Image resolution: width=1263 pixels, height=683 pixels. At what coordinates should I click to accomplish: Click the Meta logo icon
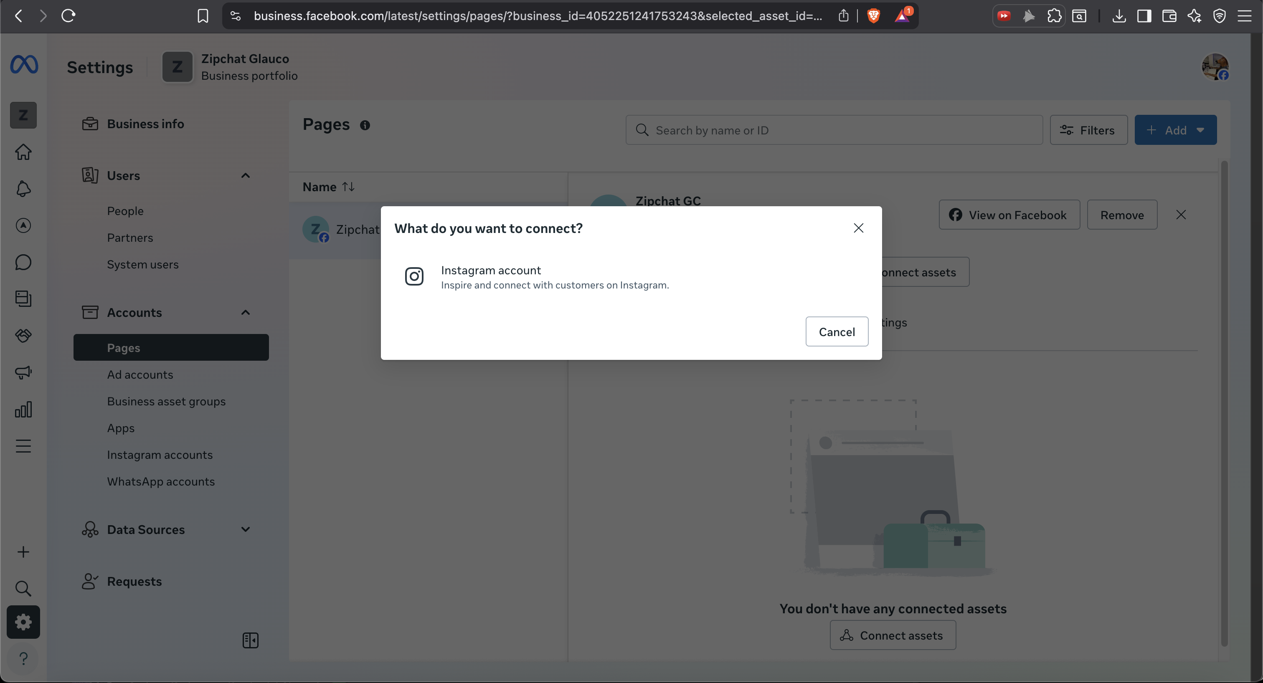click(23, 65)
